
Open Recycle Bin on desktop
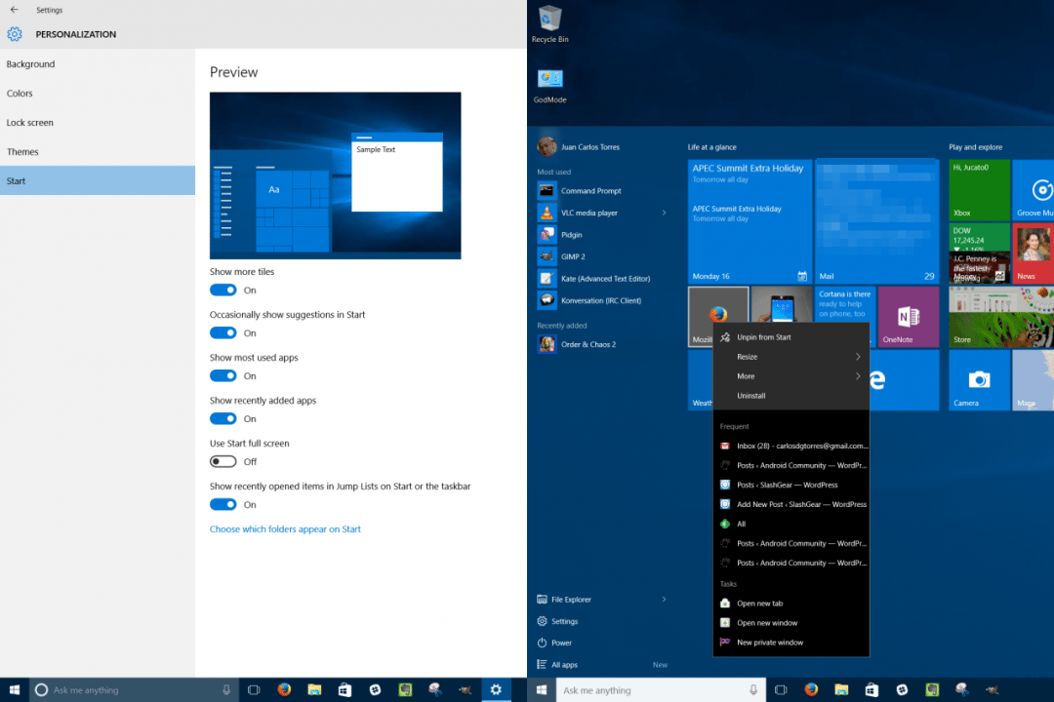click(549, 23)
